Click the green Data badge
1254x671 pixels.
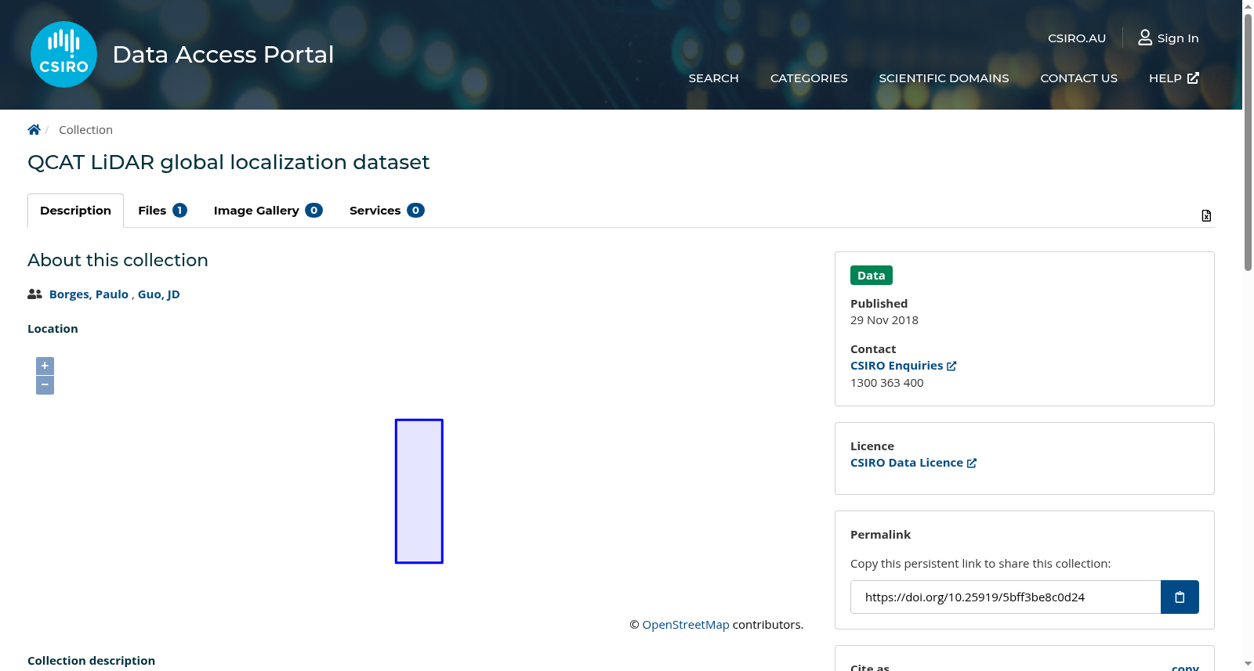(x=871, y=276)
